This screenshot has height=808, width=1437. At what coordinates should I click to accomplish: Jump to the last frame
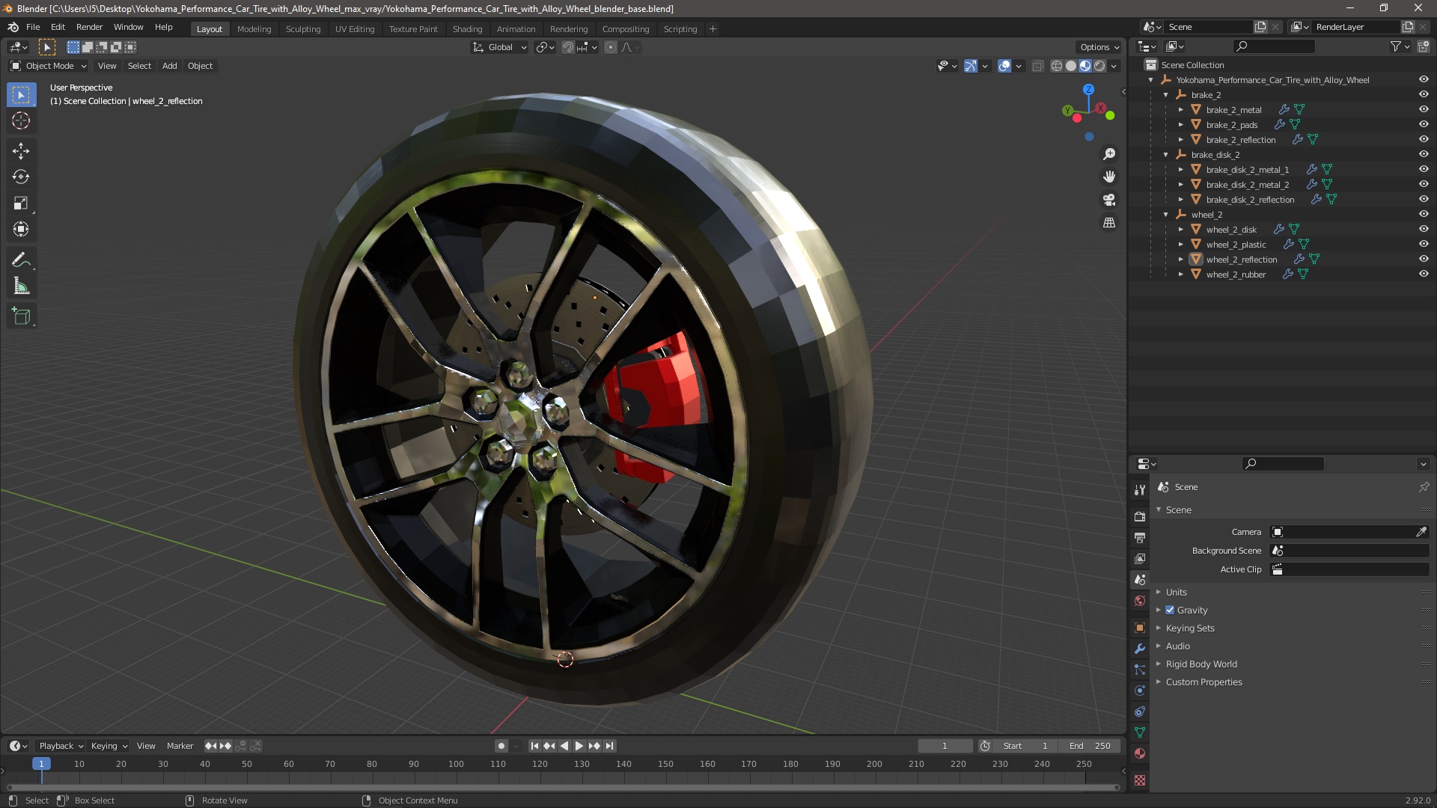point(609,746)
